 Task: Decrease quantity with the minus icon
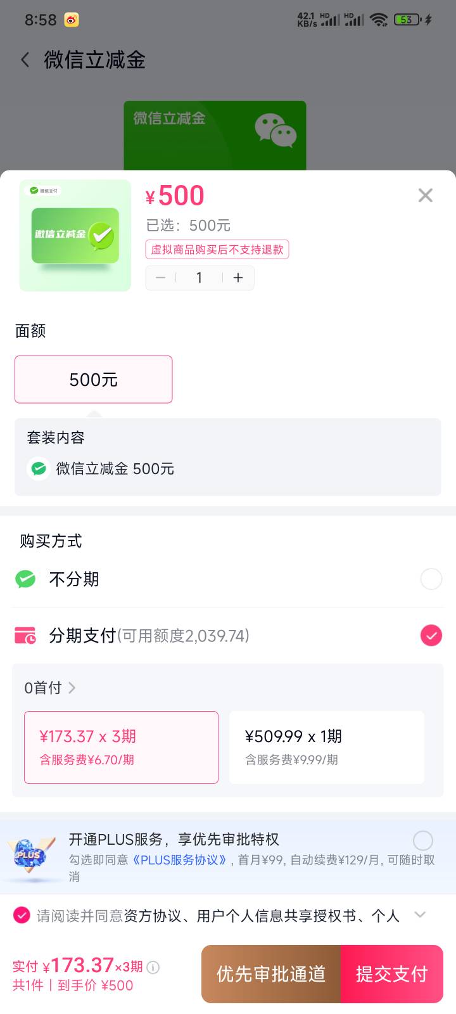161,278
